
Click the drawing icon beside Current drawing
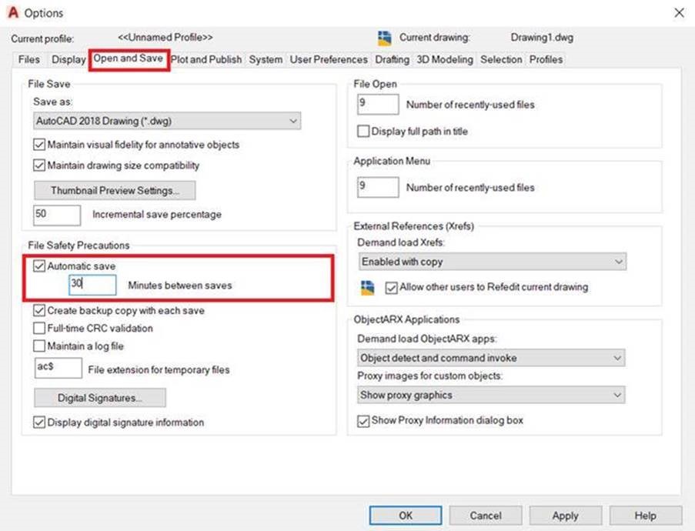pyautogui.click(x=385, y=38)
